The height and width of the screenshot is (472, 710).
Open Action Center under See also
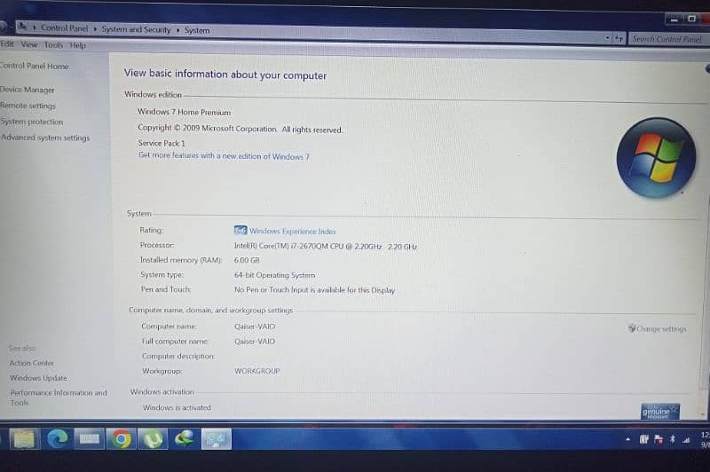(32, 363)
